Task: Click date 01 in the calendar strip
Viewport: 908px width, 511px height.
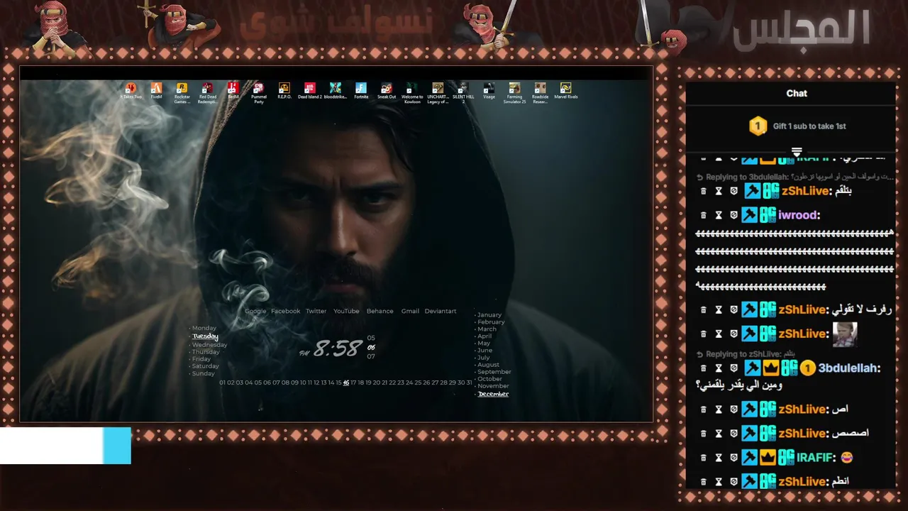Action: pyautogui.click(x=223, y=383)
